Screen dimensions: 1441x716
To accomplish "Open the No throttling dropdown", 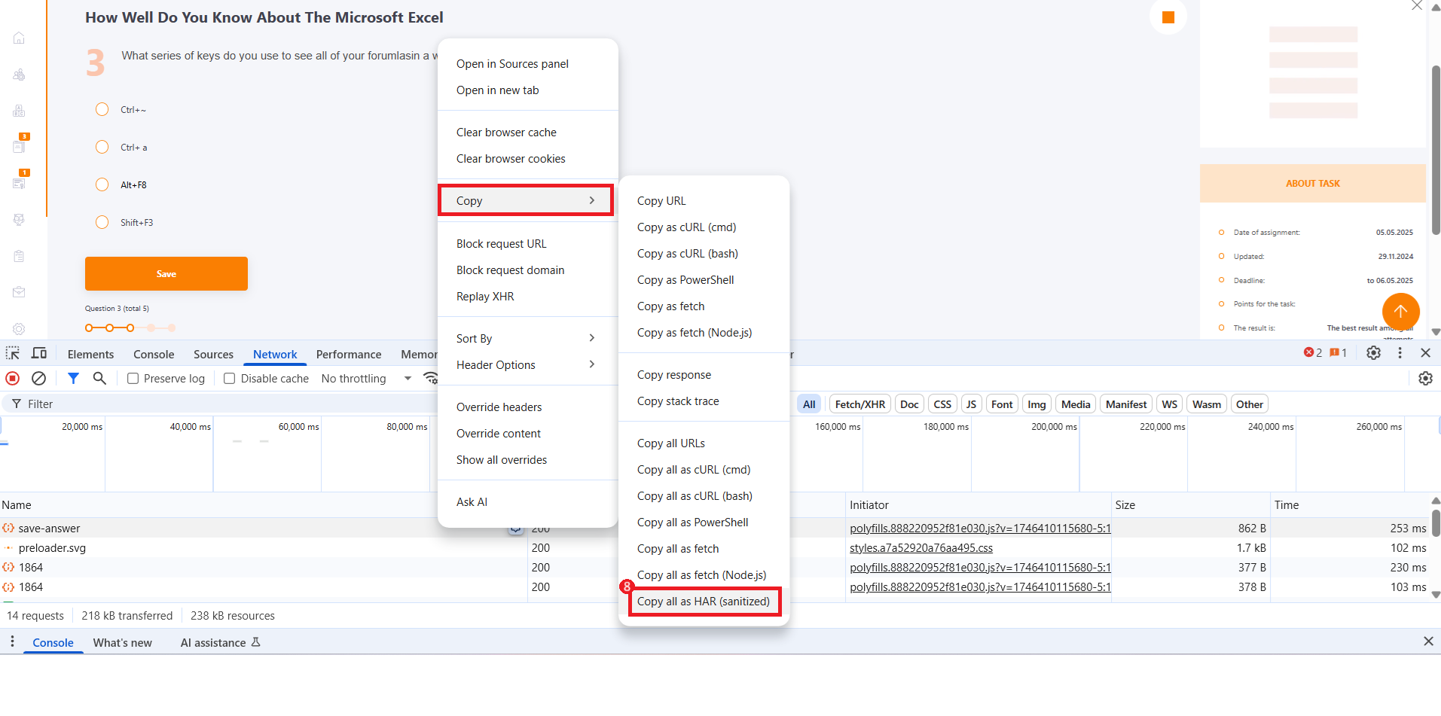I will (366, 379).
